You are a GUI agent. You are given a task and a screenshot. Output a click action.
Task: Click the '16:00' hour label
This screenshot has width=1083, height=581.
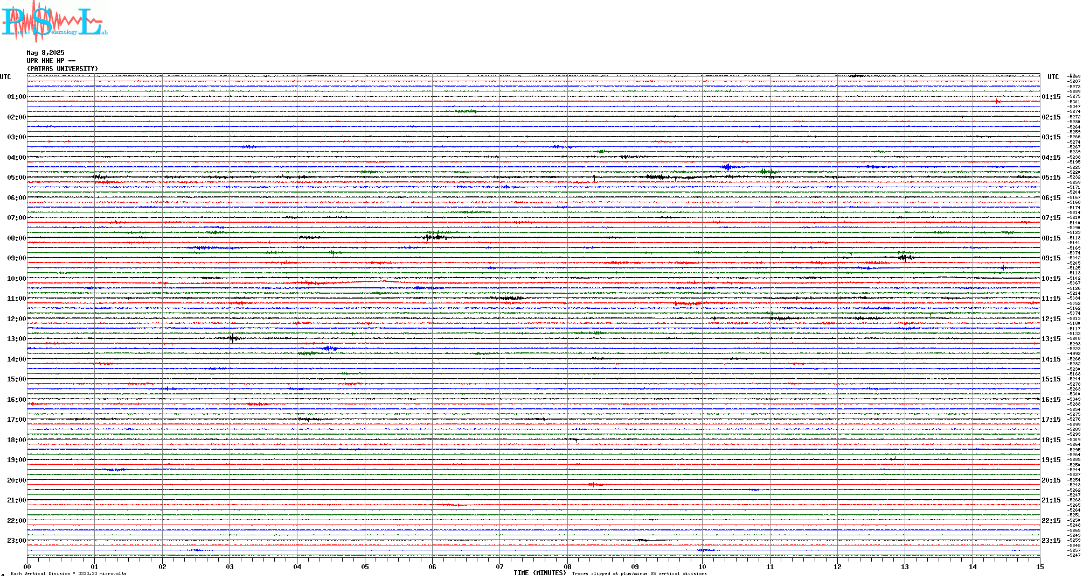tap(16, 400)
